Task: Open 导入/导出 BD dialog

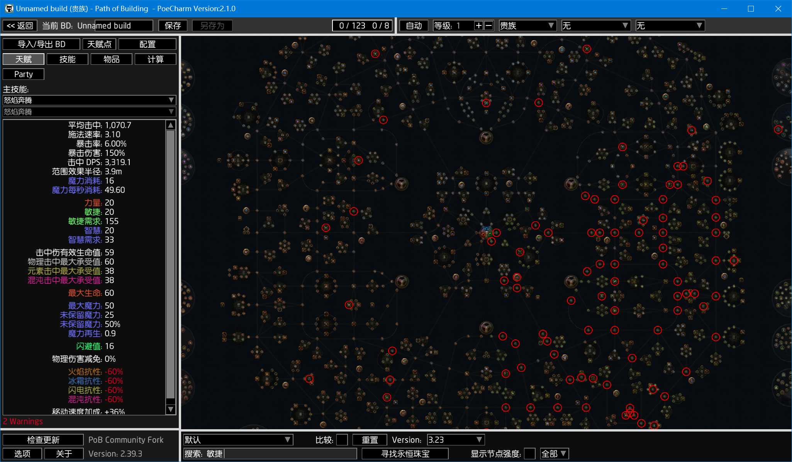Action: click(41, 44)
